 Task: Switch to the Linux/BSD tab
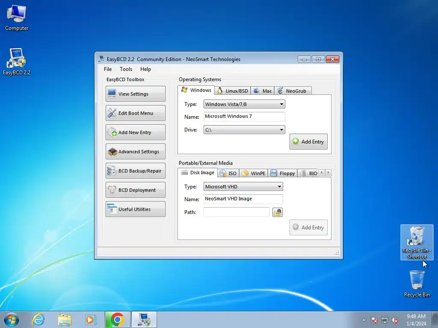(x=233, y=91)
